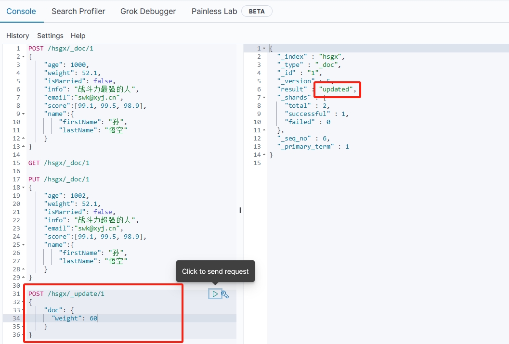This screenshot has width=509, height=344.
Task: Click the "doc": { line
Action: point(59,310)
